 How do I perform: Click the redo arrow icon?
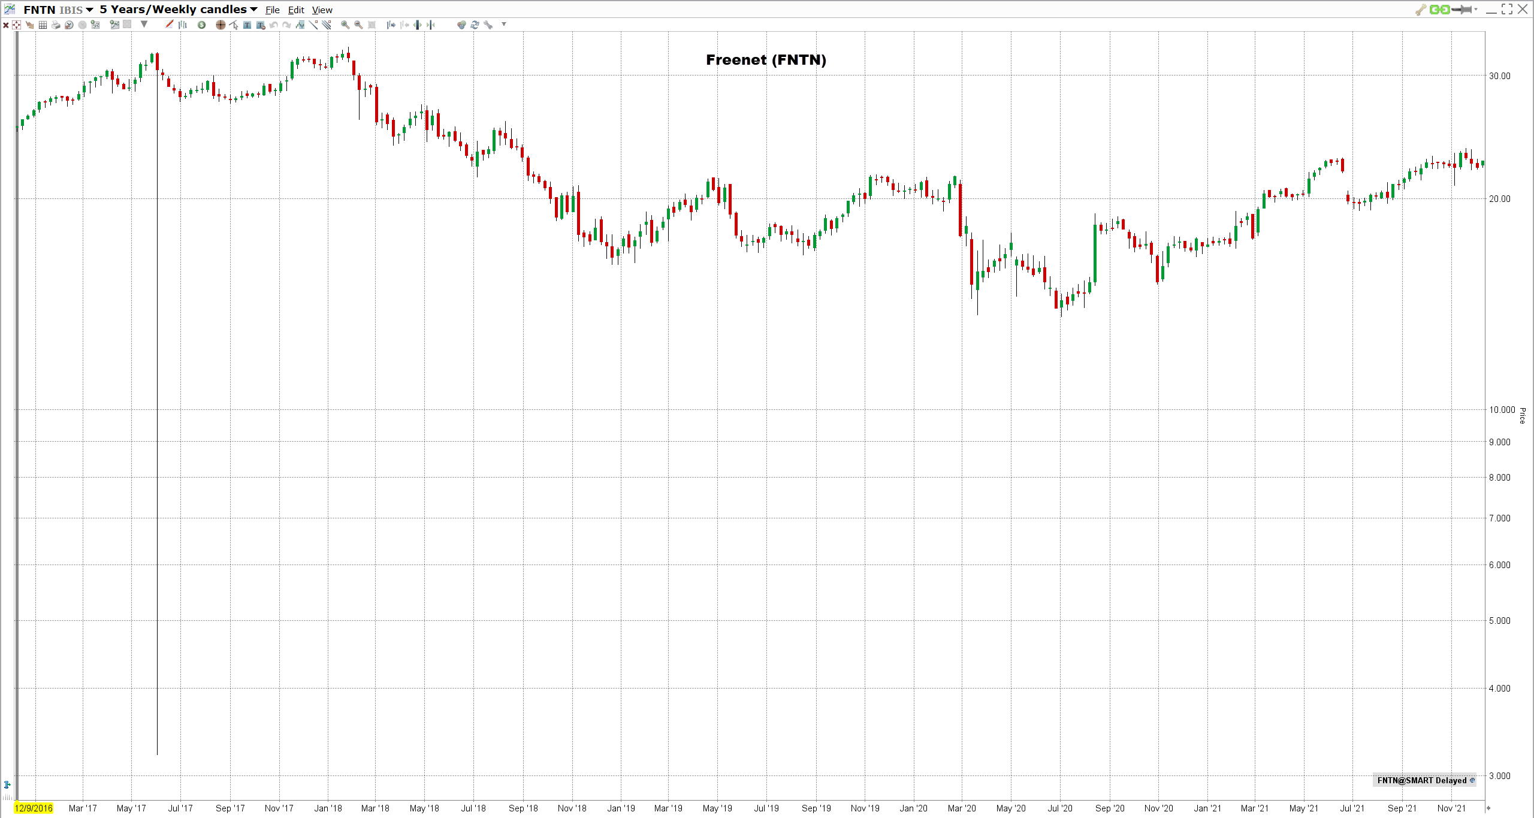pyautogui.click(x=286, y=25)
